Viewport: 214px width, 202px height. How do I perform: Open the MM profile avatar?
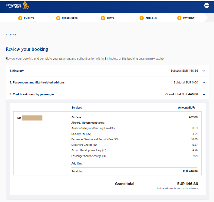click(x=207, y=5)
